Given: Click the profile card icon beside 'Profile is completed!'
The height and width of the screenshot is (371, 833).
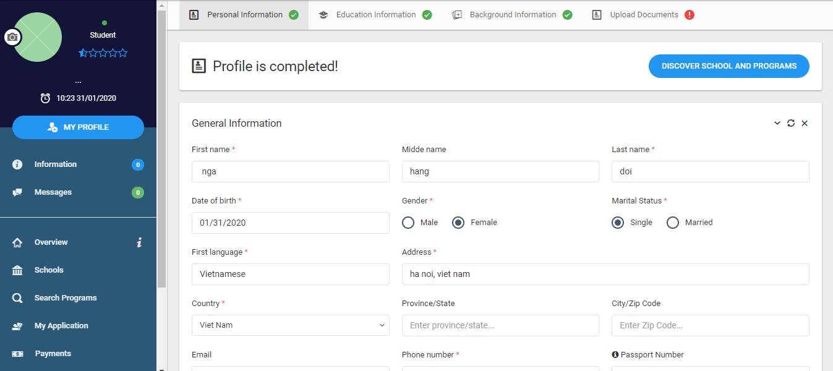Looking at the screenshot, I should pos(199,66).
